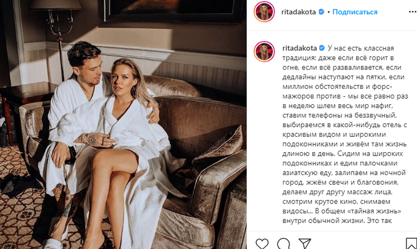The image size is (417, 249).
Task: Click the floor lamp in the photo
Action: click(58, 40)
